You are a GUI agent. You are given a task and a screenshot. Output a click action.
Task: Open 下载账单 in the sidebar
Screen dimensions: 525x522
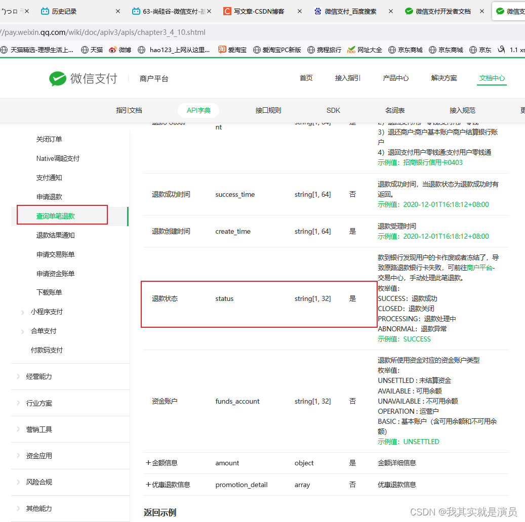[49, 292]
